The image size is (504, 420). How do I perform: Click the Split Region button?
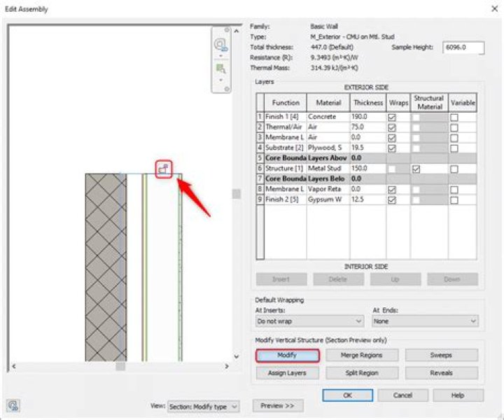click(362, 373)
